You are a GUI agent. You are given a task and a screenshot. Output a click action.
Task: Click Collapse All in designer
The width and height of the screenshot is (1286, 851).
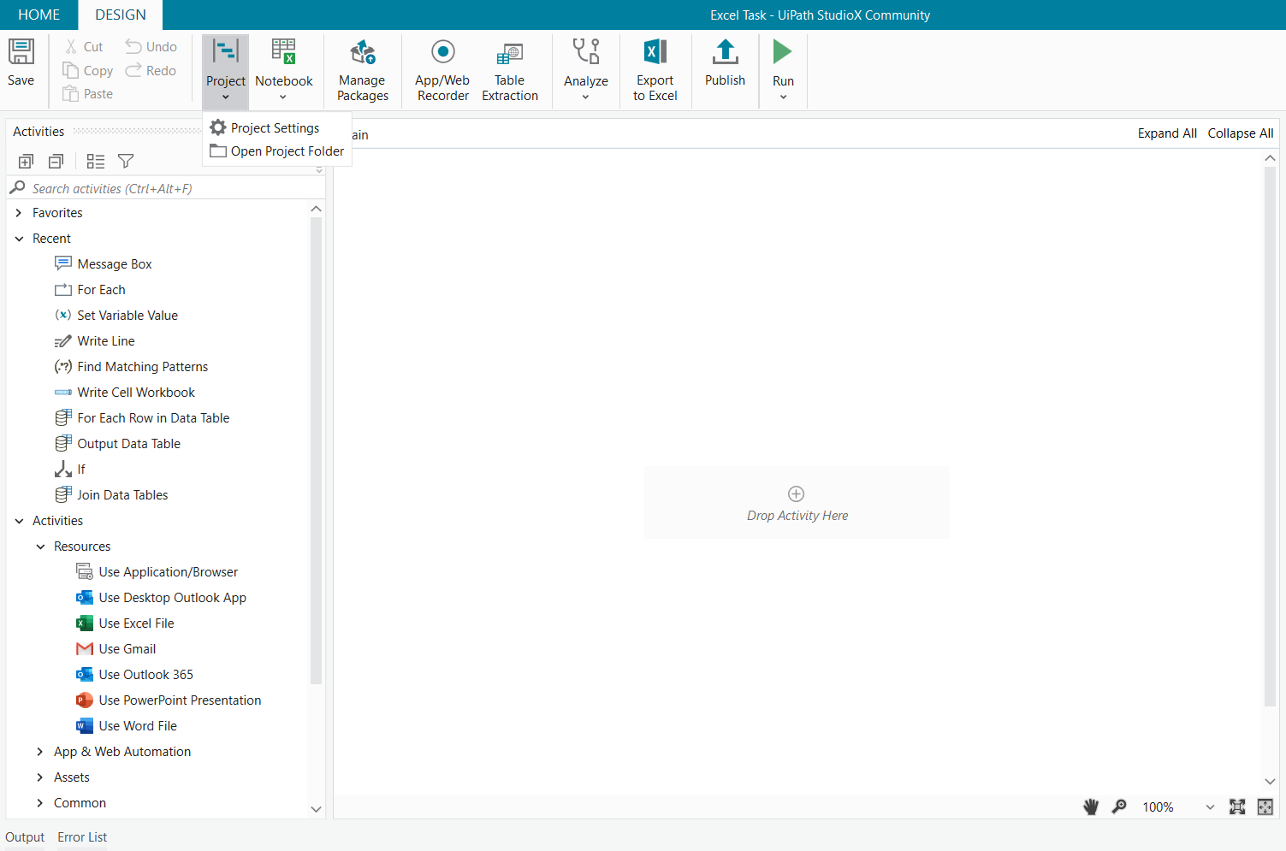(1241, 133)
